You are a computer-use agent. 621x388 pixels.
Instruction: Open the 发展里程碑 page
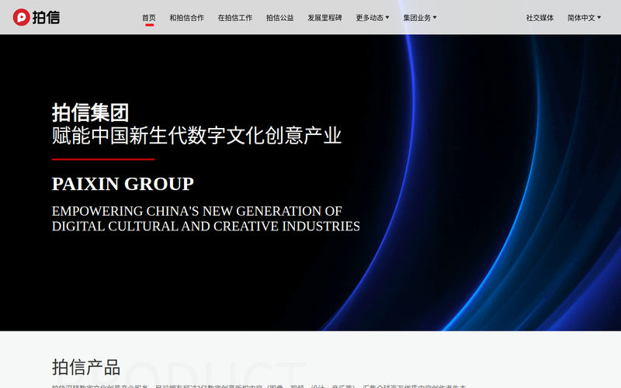324,18
